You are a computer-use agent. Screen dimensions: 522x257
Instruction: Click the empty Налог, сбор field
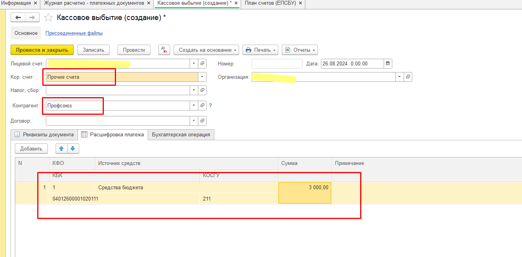[x=118, y=90]
